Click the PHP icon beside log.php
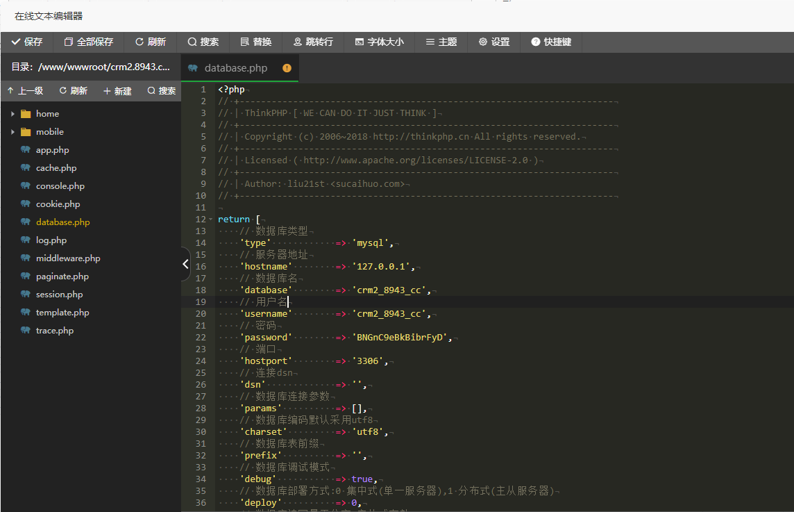The width and height of the screenshot is (794, 512). [26, 240]
